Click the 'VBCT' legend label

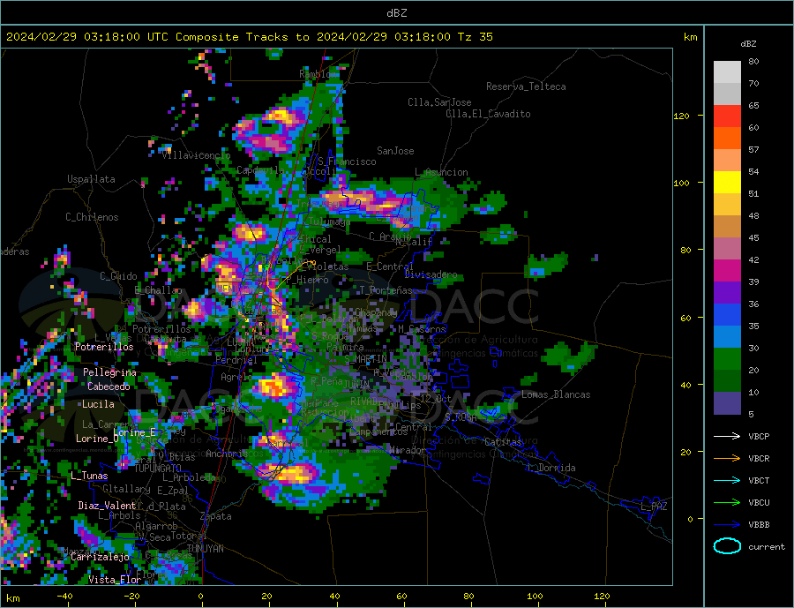point(759,480)
